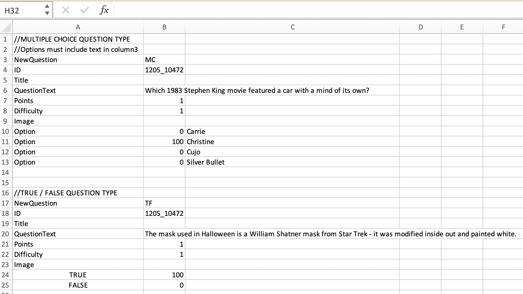Select column B header

[164, 27]
